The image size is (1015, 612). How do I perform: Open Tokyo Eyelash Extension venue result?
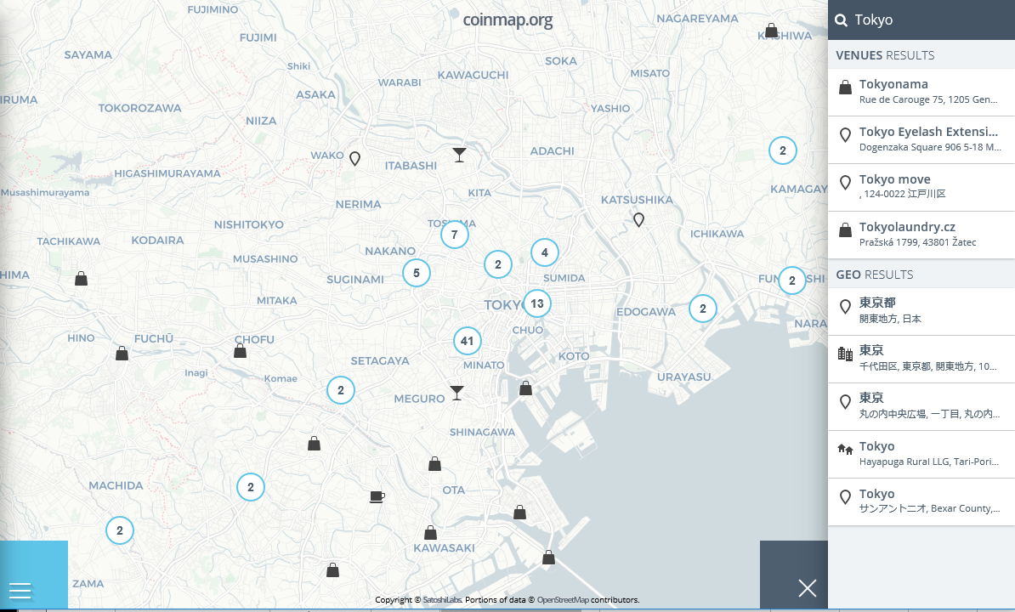point(921,139)
